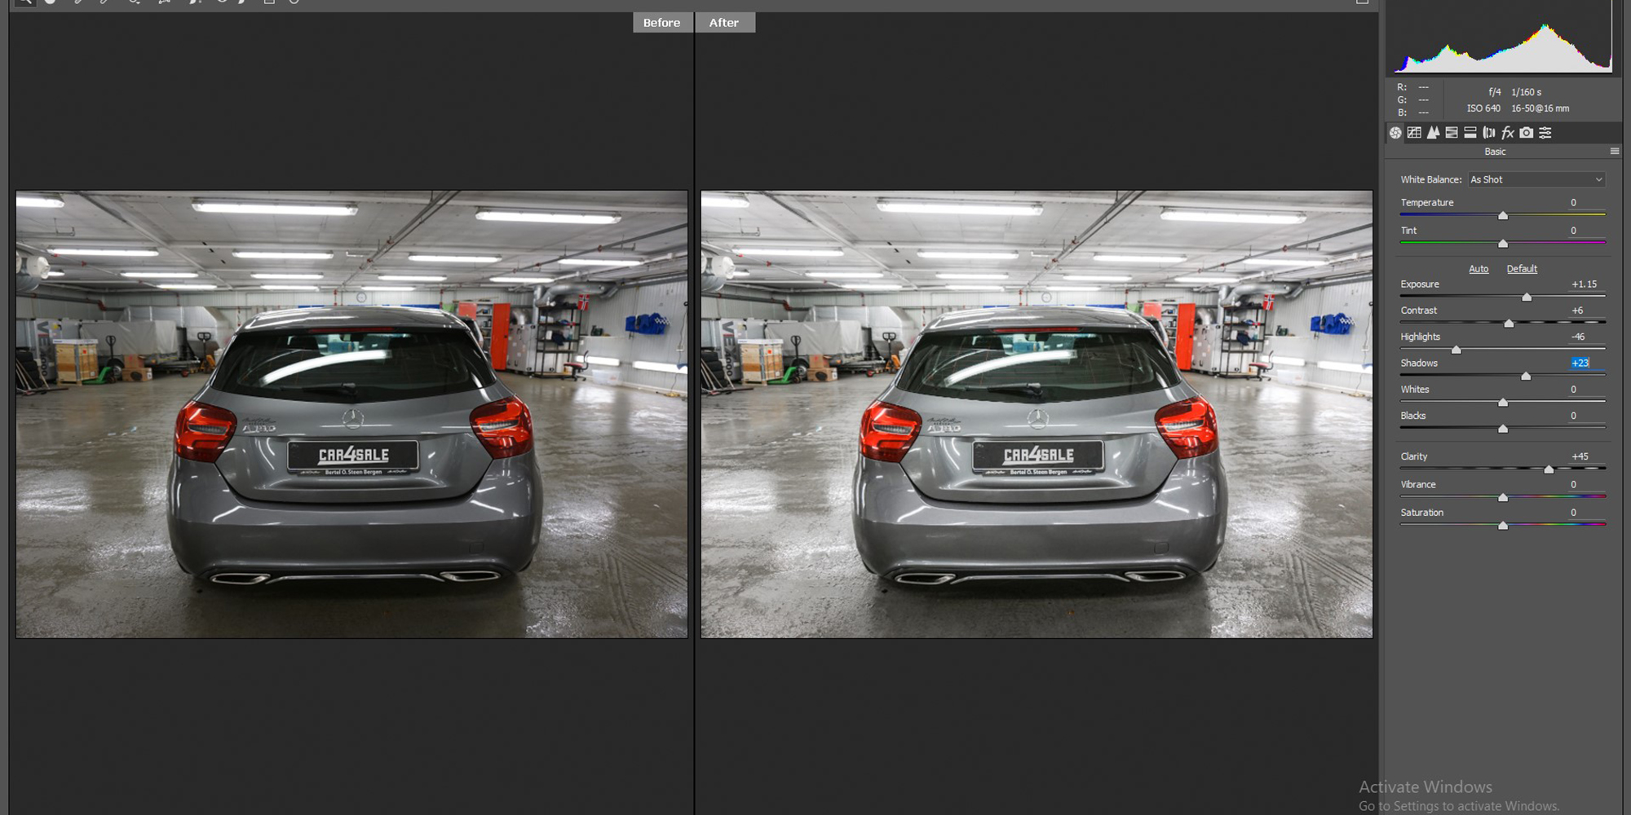Click the Clarity slider handle

point(1549,469)
